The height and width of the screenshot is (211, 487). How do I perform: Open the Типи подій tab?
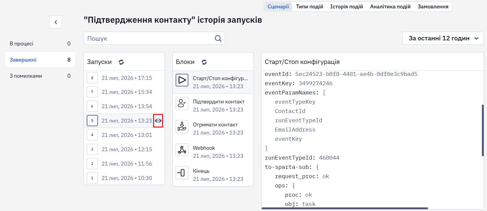click(x=310, y=7)
